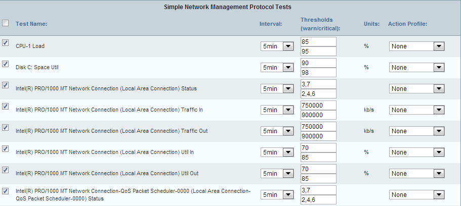Click the Local Area Connection Status warn threshold field

[318, 84]
